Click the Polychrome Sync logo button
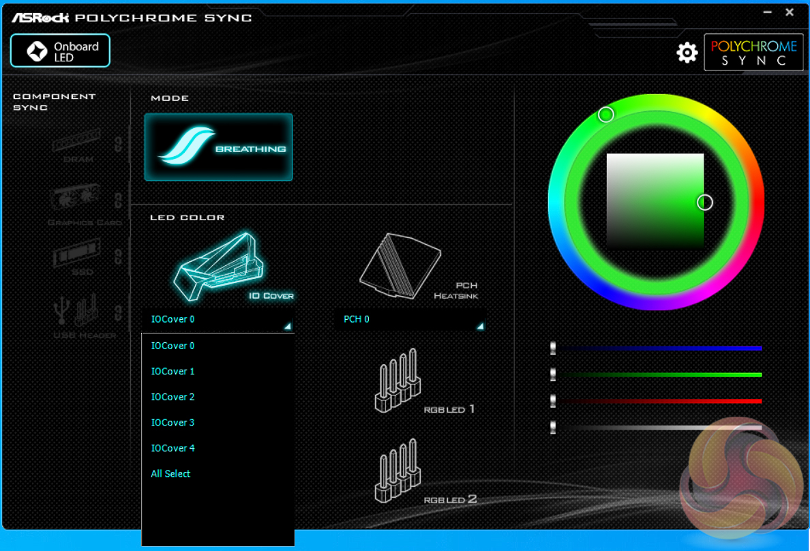810x551 pixels. coord(753,53)
